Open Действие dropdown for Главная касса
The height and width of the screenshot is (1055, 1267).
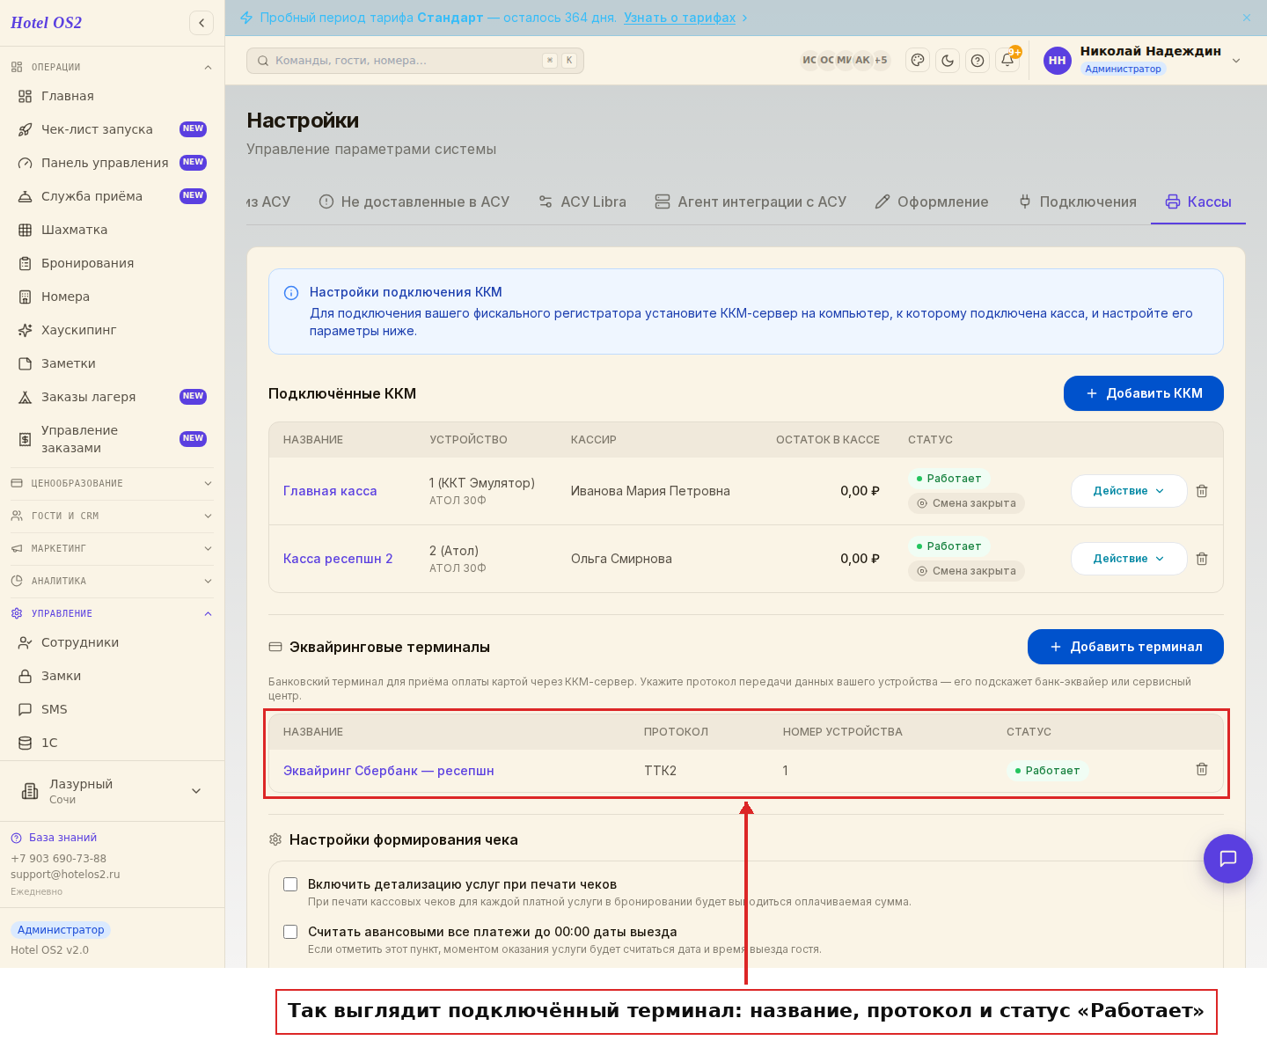pos(1129,491)
